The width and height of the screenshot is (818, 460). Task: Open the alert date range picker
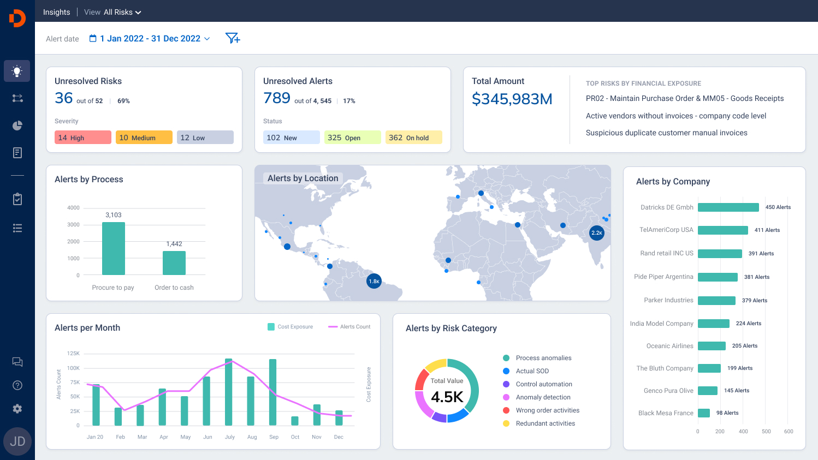click(150, 39)
